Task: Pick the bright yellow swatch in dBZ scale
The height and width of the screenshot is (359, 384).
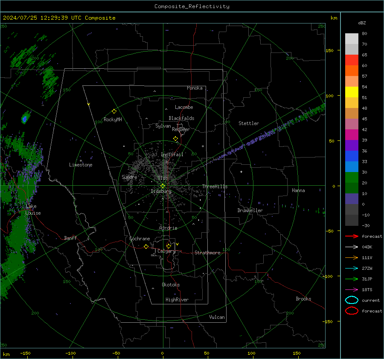Action: pos(352,92)
